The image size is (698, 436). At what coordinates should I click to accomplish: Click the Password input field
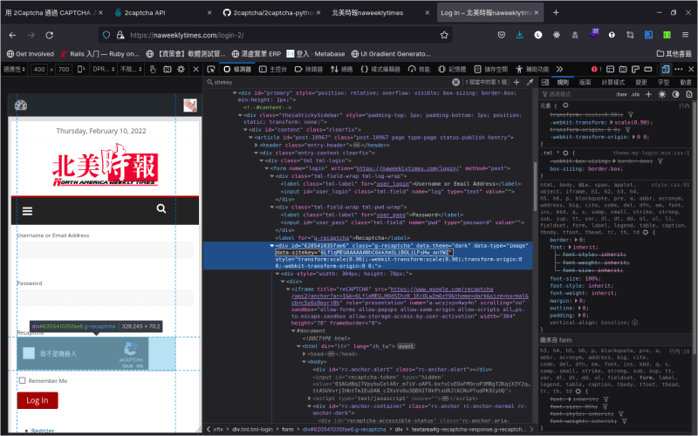point(105,297)
